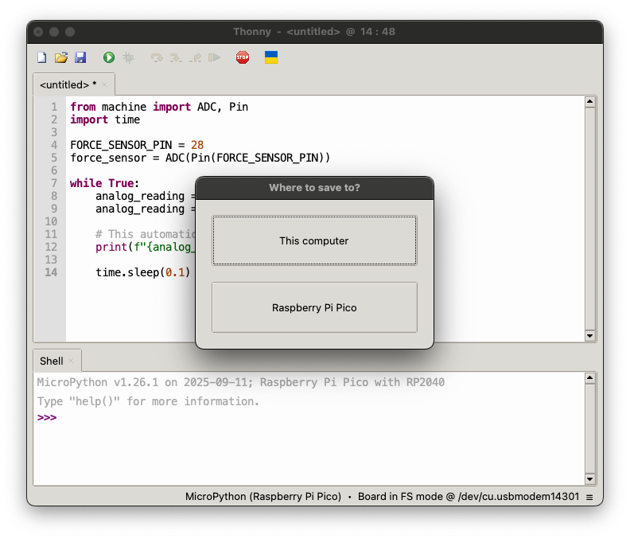The width and height of the screenshot is (630, 539).
Task: Run current script with green play icon
Action: 108,57
